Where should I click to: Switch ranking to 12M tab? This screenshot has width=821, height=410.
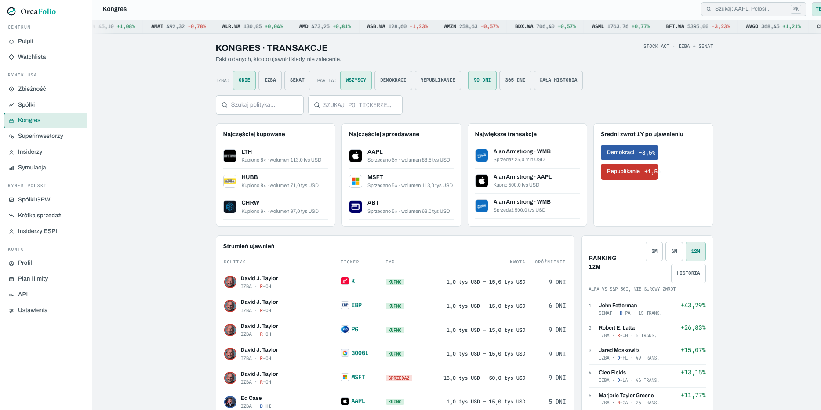(x=696, y=252)
